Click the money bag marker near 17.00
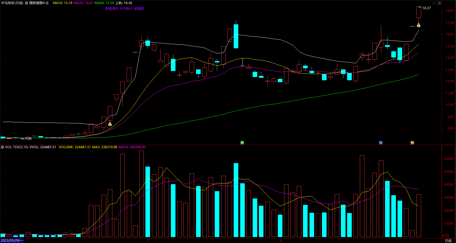Image resolution: width=456 pixels, height=243 pixels. click(418, 25)
